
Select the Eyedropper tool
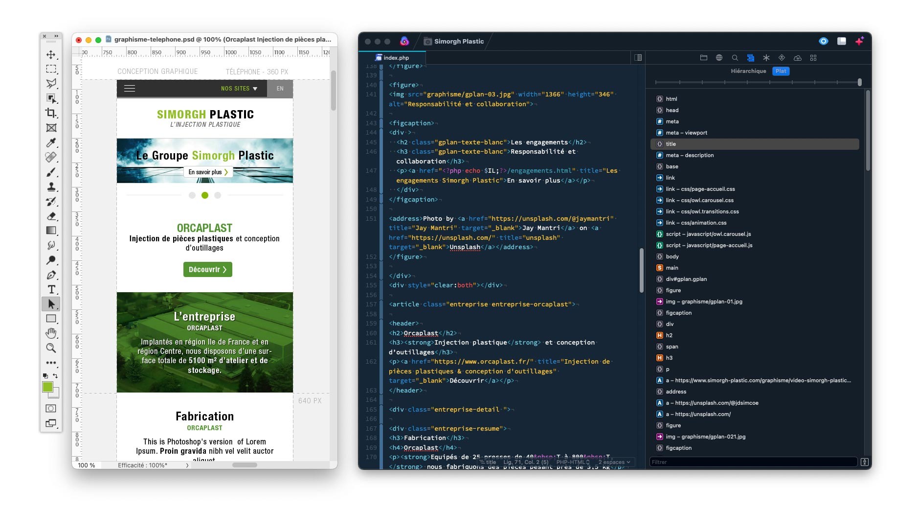(51, 142)
